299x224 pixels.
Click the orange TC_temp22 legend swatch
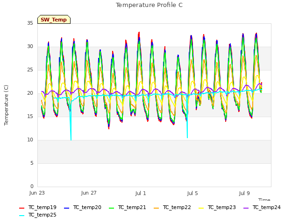click(156, 208)
